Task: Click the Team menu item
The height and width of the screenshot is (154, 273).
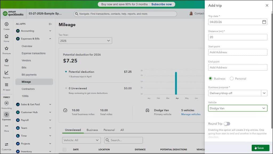Action: tap(24, 128)
